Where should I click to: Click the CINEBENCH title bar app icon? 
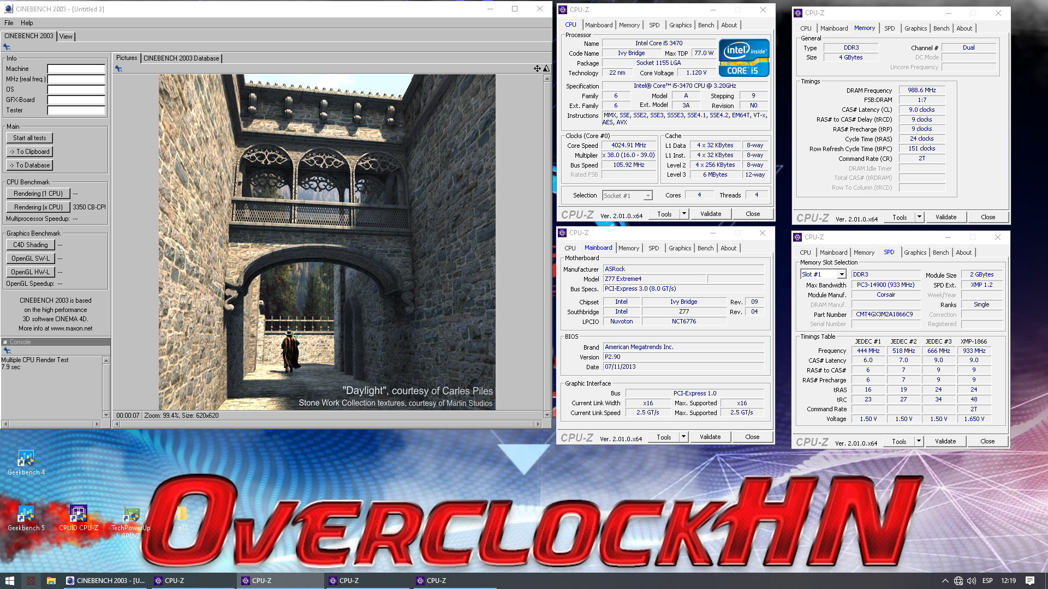[8, 9]
